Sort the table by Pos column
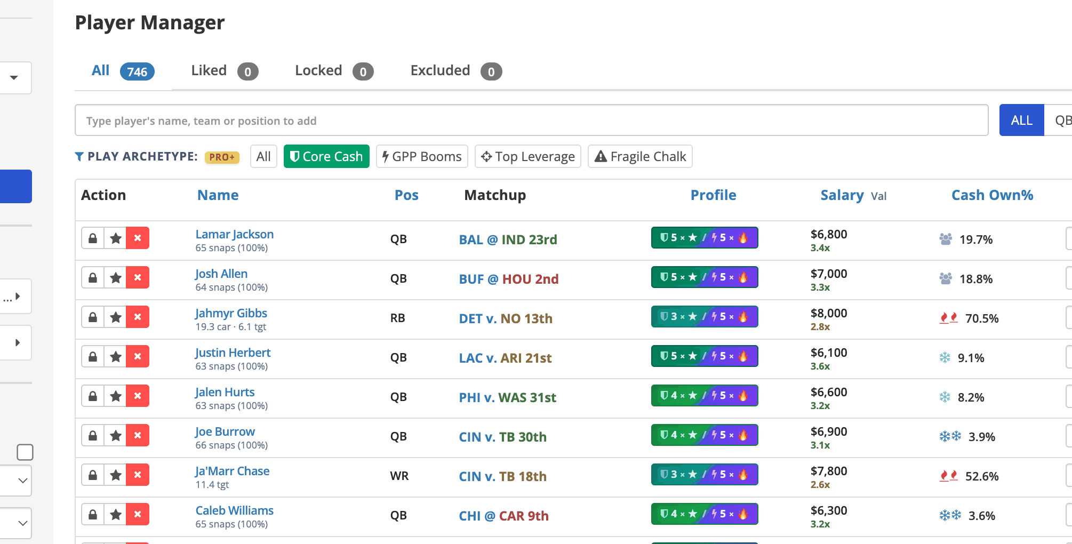1072x544 pixels. tap(406, 195)
